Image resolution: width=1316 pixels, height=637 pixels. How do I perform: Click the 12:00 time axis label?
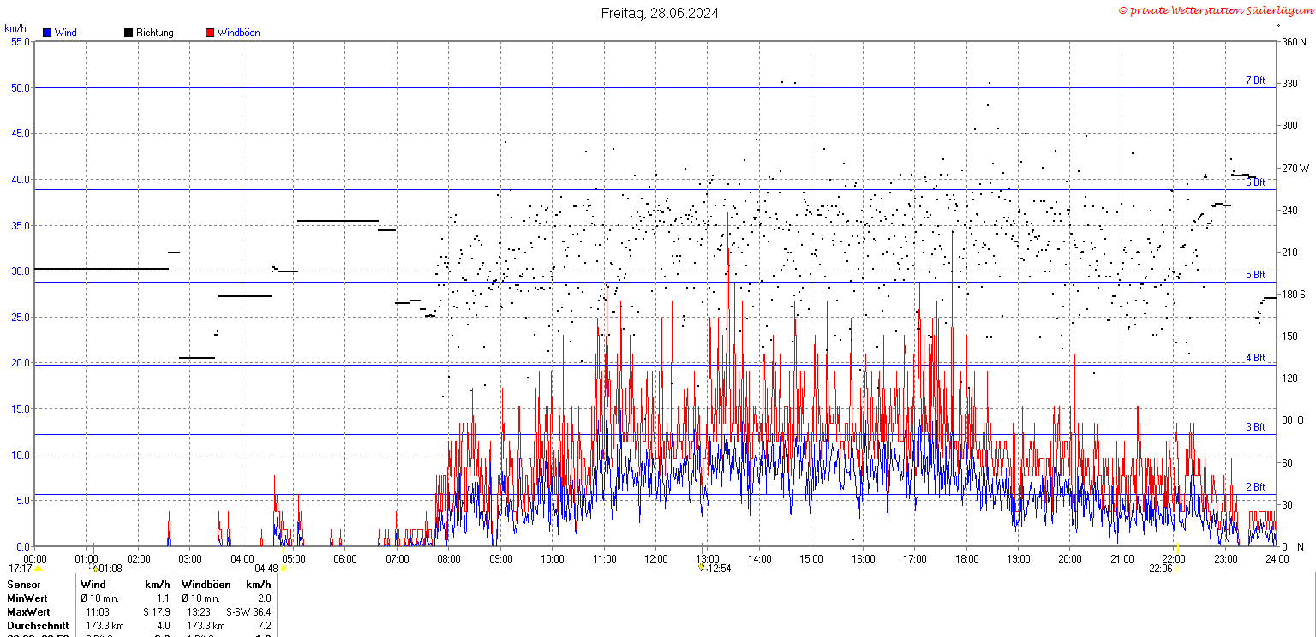(656, 559)
